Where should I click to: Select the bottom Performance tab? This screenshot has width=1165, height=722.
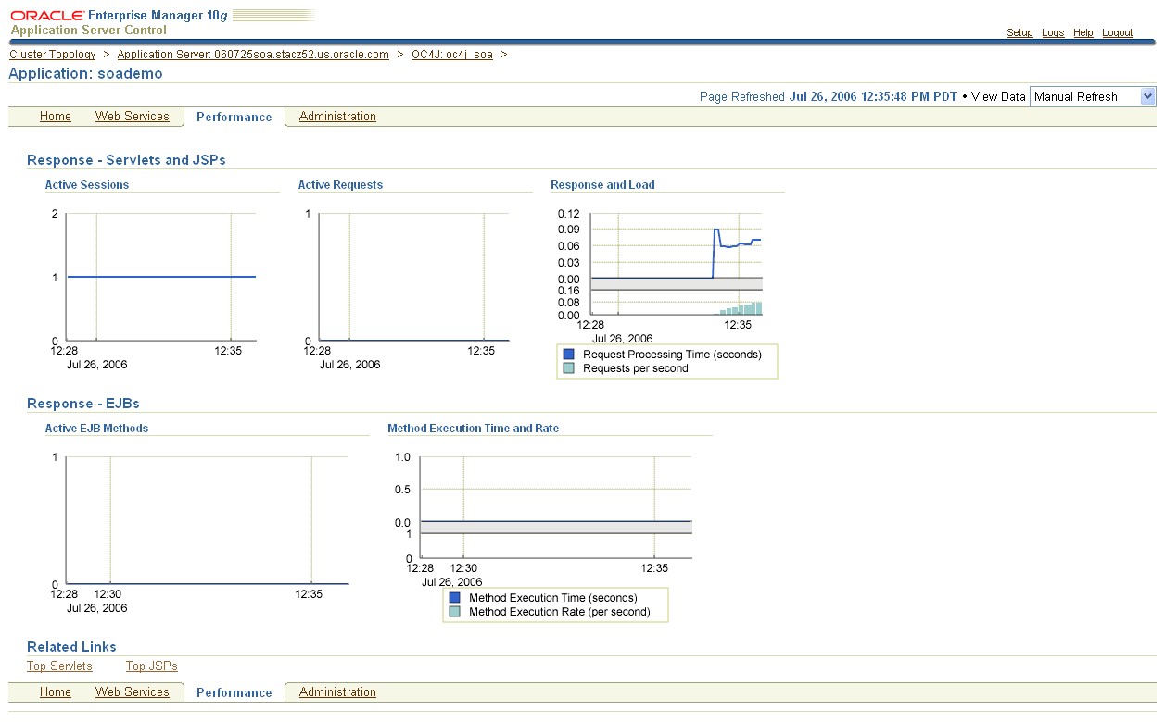point(234,692)
